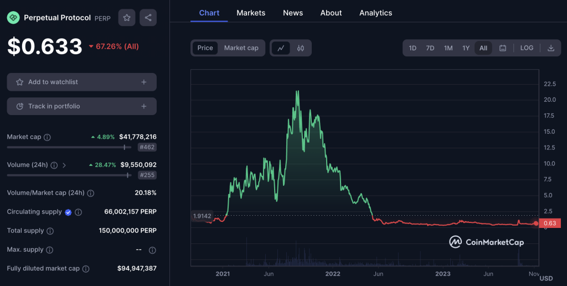Select the 7D time range
Viewport: 567px width, 286px height.
[x=430, y=48]
